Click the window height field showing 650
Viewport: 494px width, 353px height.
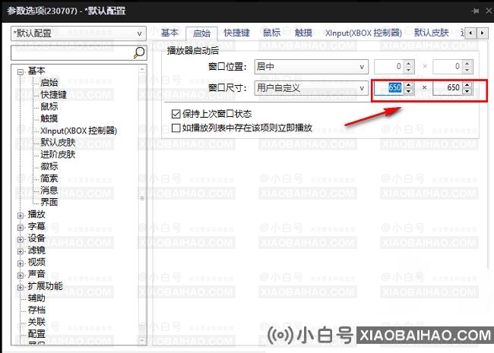[x=448, y=87]
